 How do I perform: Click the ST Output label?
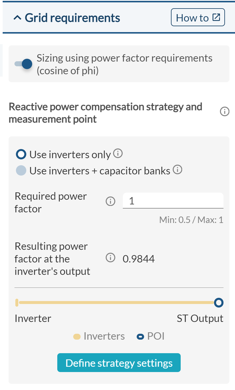tap(200, 318)
